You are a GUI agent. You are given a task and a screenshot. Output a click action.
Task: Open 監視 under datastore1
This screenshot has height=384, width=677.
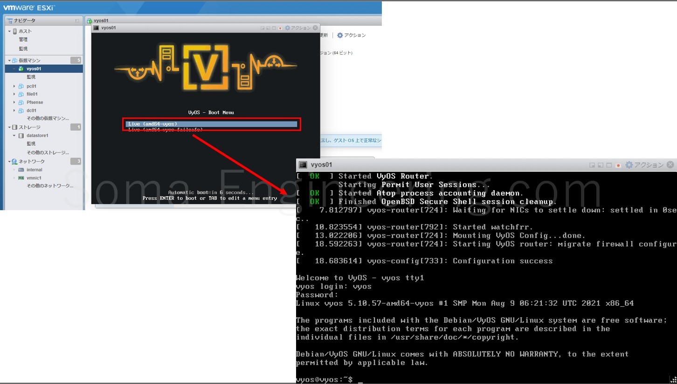pos(31,144)
